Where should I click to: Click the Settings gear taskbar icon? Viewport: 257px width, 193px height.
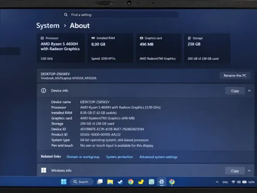pos(162,182)
